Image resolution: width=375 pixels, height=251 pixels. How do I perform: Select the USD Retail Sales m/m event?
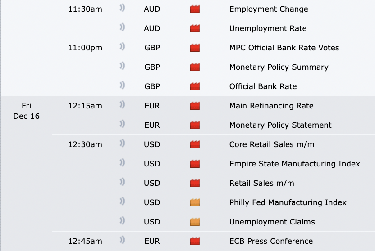[x=261, y=183]
